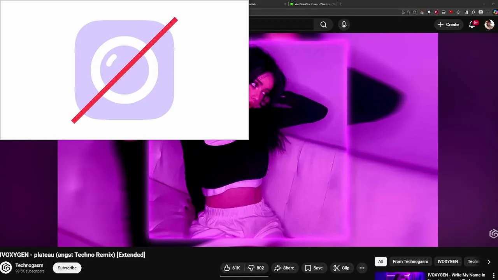The height and width of the screenshot is (280, 498).
Task: Open browser profile avatar in toolbar
Action: click(x=481, y=12)
